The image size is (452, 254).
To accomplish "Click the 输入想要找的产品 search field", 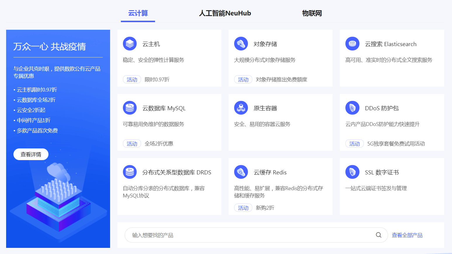I will 256,235.
